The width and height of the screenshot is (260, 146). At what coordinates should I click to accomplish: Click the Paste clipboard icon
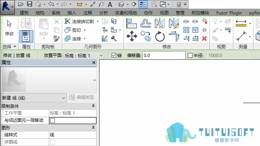pos(44,24)
